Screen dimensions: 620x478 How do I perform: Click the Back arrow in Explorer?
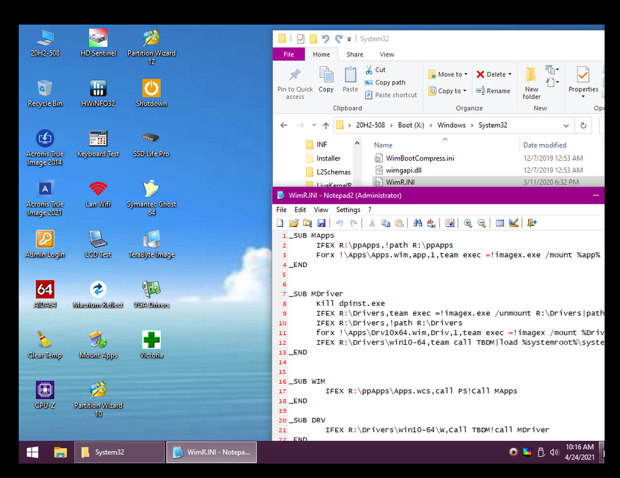coord(283,125)
